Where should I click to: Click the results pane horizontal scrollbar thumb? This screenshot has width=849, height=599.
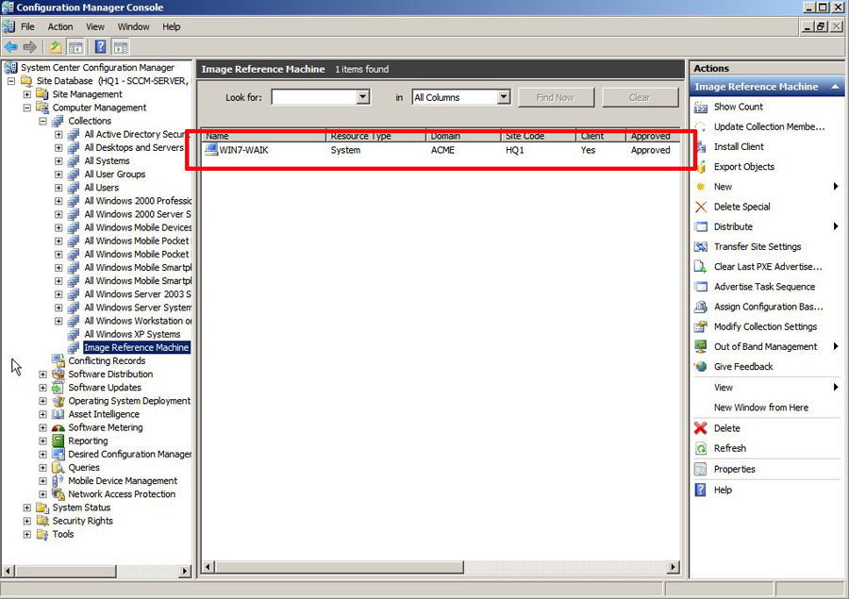pos(339,567)
